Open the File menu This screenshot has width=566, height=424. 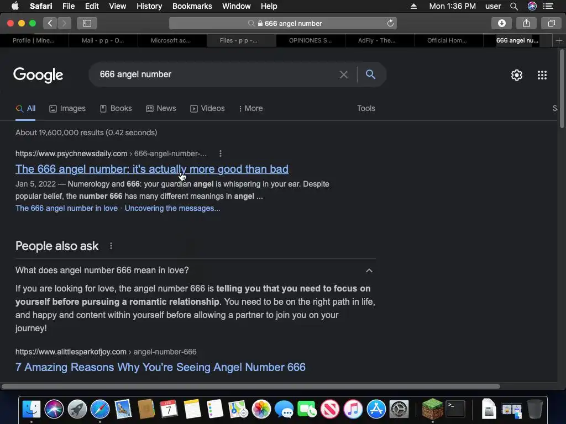[x=68, y=6]
